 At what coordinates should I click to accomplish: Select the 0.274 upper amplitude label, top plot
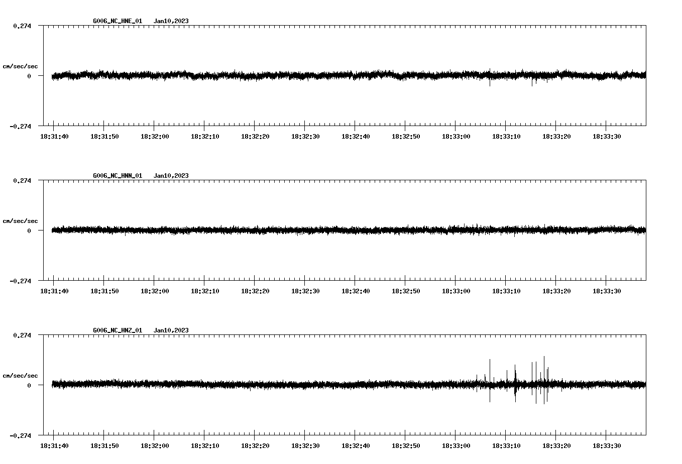[x=22, y=25]
